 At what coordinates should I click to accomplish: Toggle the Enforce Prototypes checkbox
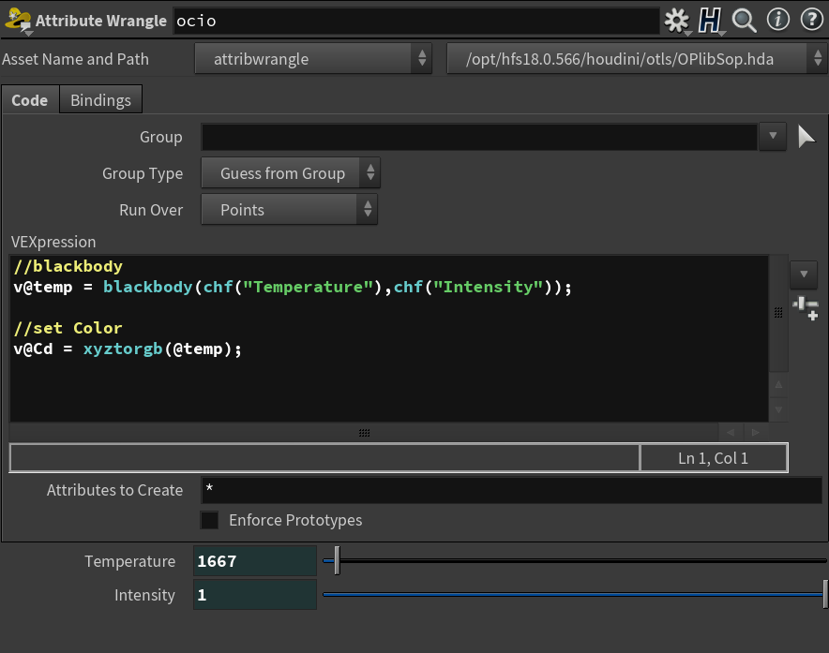(209, 520)
